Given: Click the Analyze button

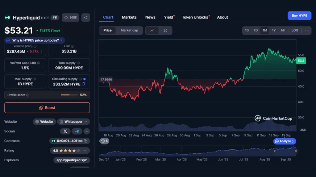Looking at the screenshot, I should pyautogui.click(x=285, y=141).
